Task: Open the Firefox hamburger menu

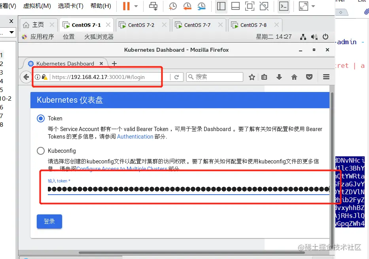Action: pos(326,77)
